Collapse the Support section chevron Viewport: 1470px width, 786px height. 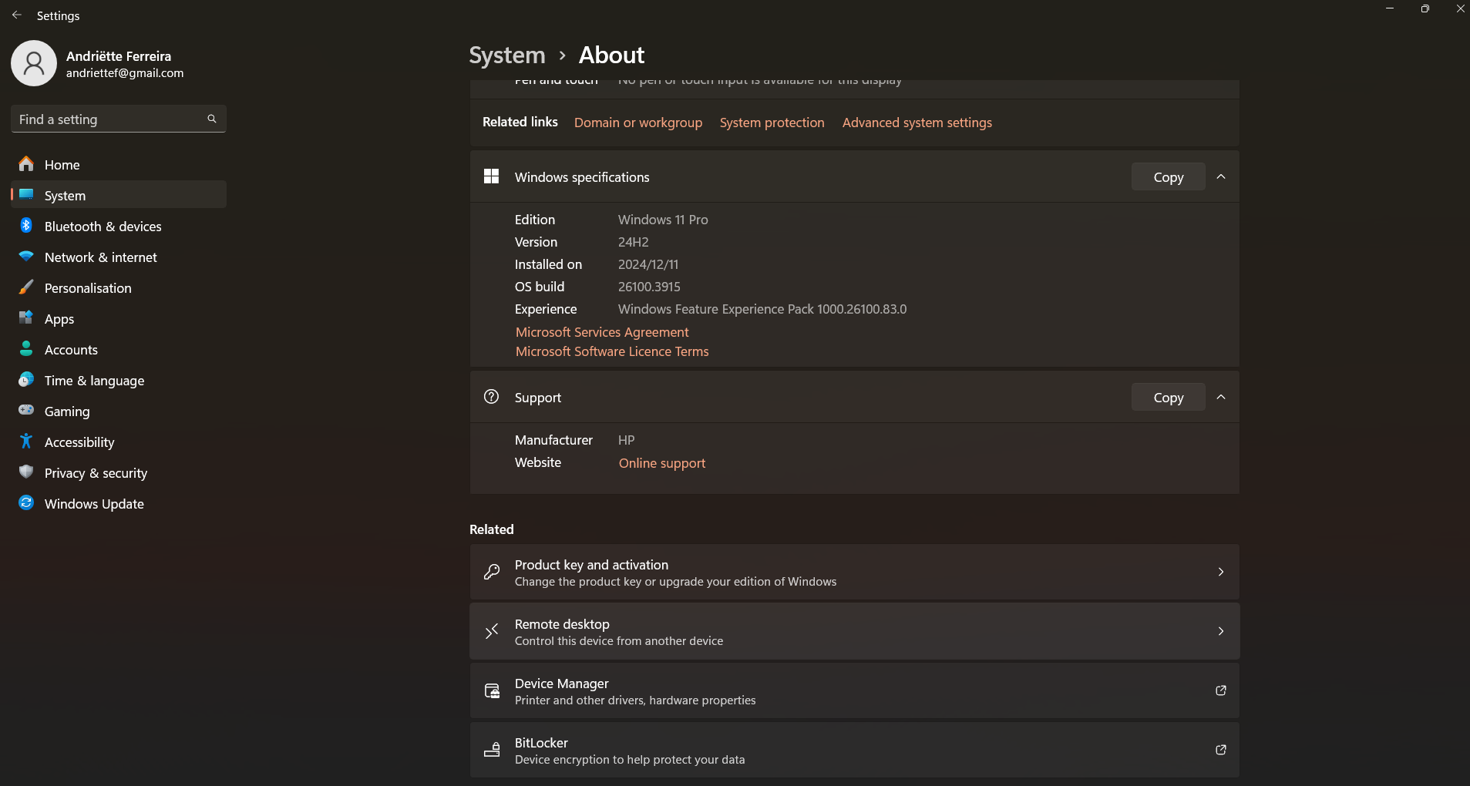(1221, 397)
